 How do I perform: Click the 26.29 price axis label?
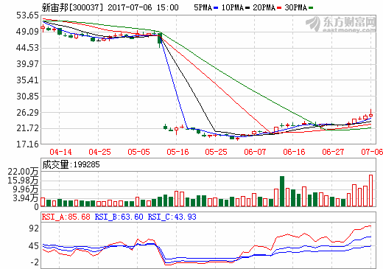27,113
